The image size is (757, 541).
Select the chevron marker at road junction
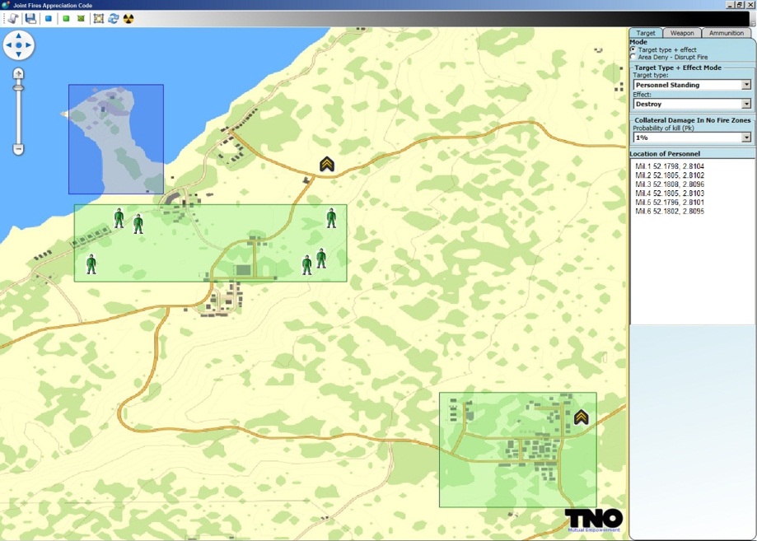[327, 164]
